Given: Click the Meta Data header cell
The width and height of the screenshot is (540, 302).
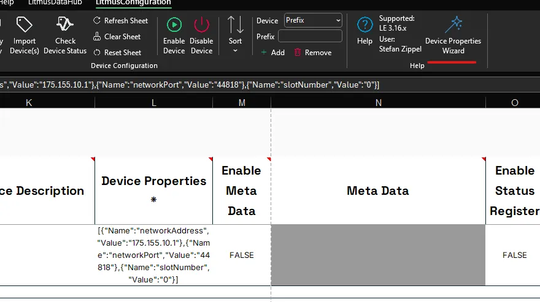Looking at the screenshot, I should tap(378, 191).
